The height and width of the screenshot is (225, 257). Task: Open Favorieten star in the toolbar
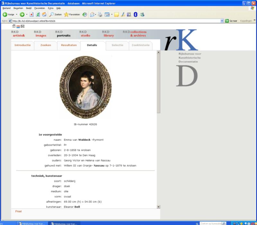point(72,14)
